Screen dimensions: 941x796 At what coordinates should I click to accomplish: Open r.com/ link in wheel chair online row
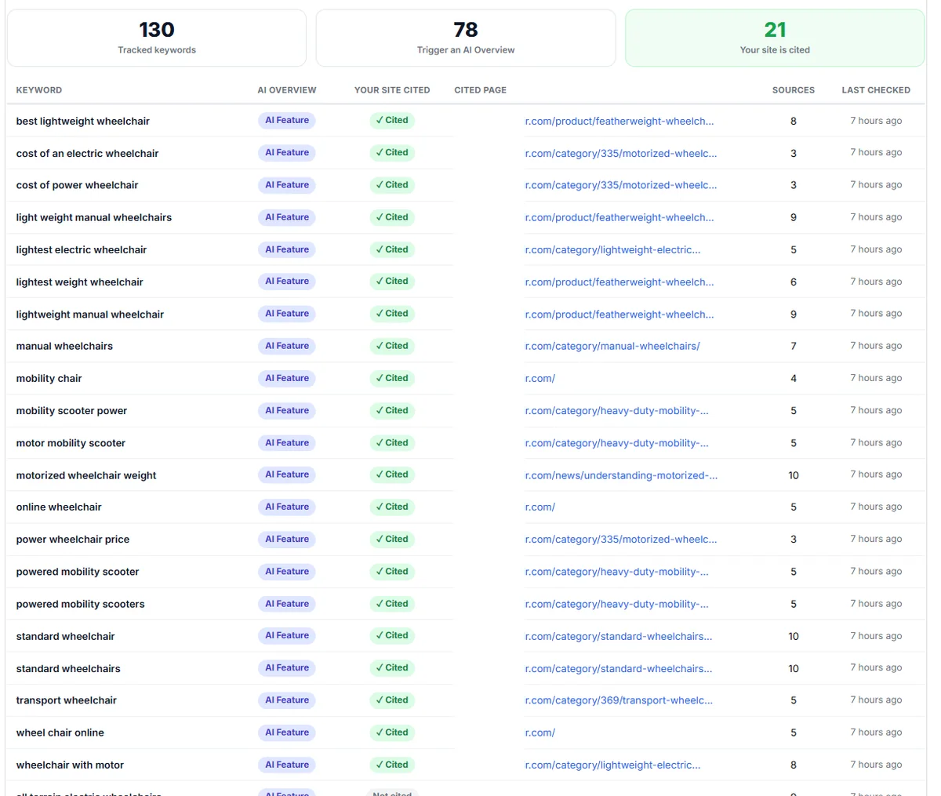coord(540,732)
